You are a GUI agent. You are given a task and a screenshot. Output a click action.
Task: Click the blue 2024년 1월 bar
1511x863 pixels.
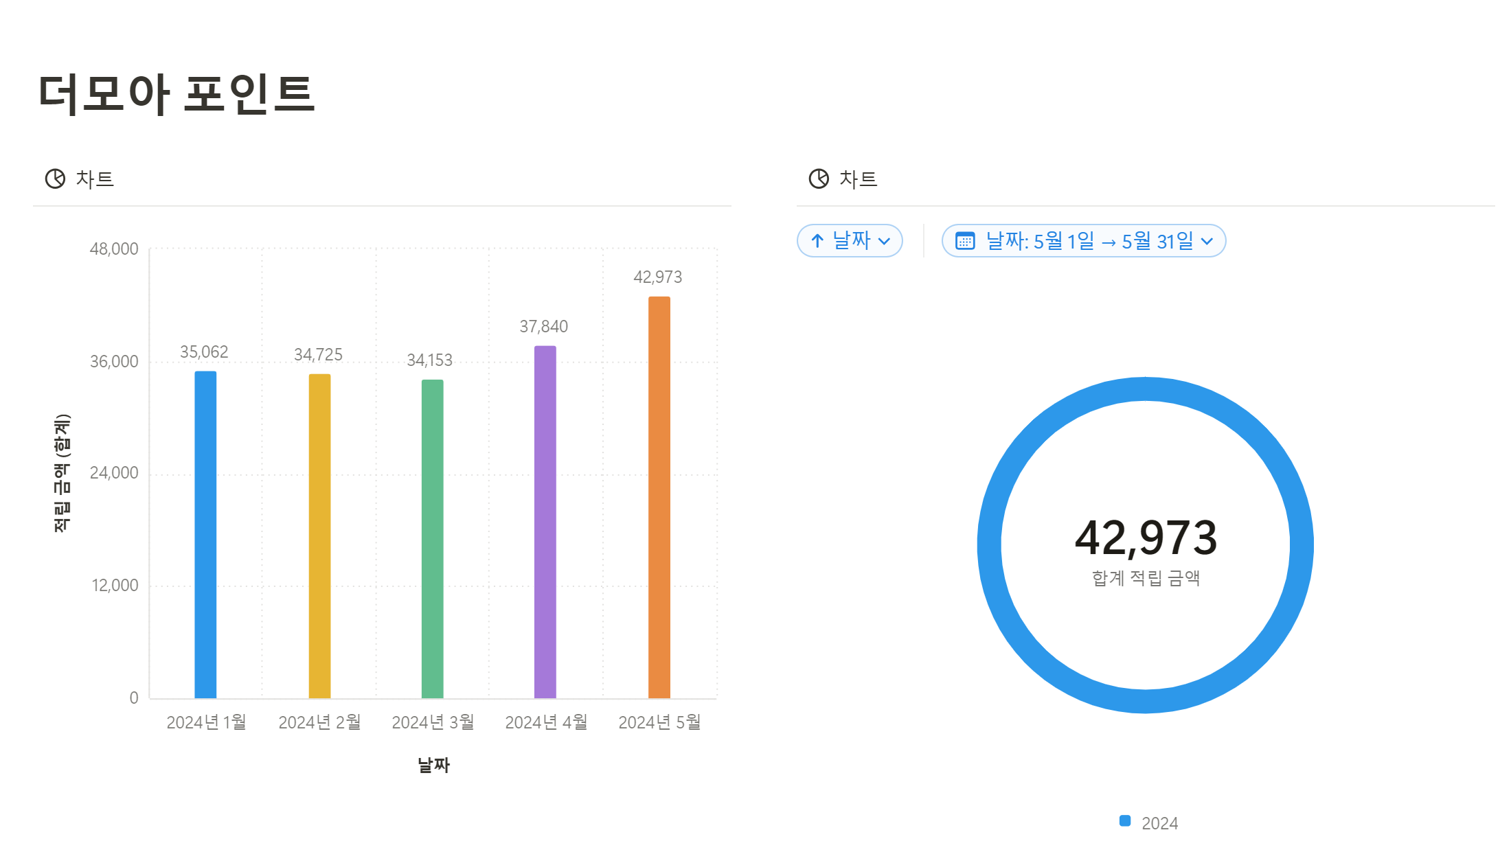(x=205, y=536)
